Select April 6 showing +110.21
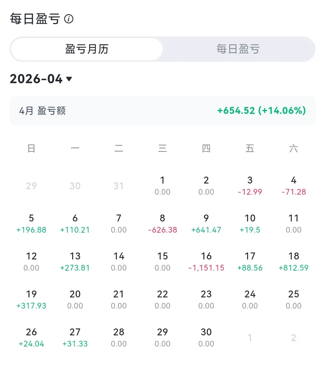The width and height of the screenshot is (325, 367). 75,224
